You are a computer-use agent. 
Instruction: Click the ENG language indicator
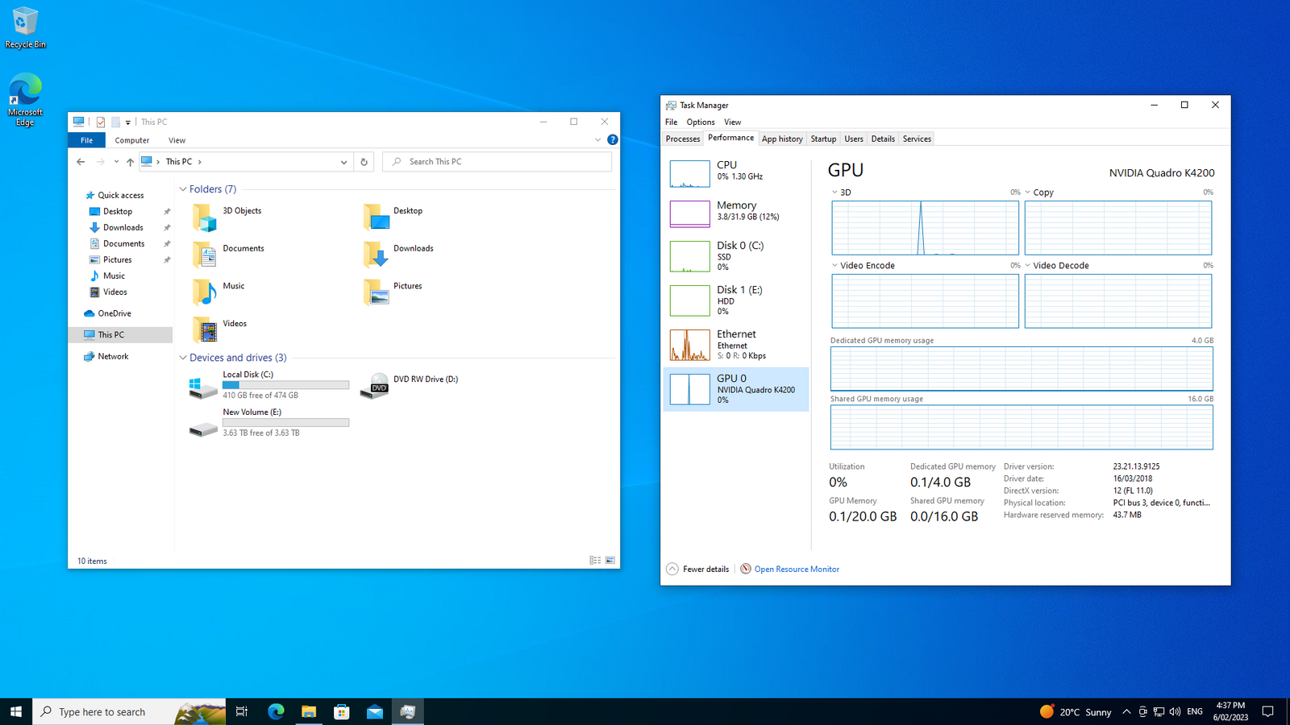click(1195, 711)
